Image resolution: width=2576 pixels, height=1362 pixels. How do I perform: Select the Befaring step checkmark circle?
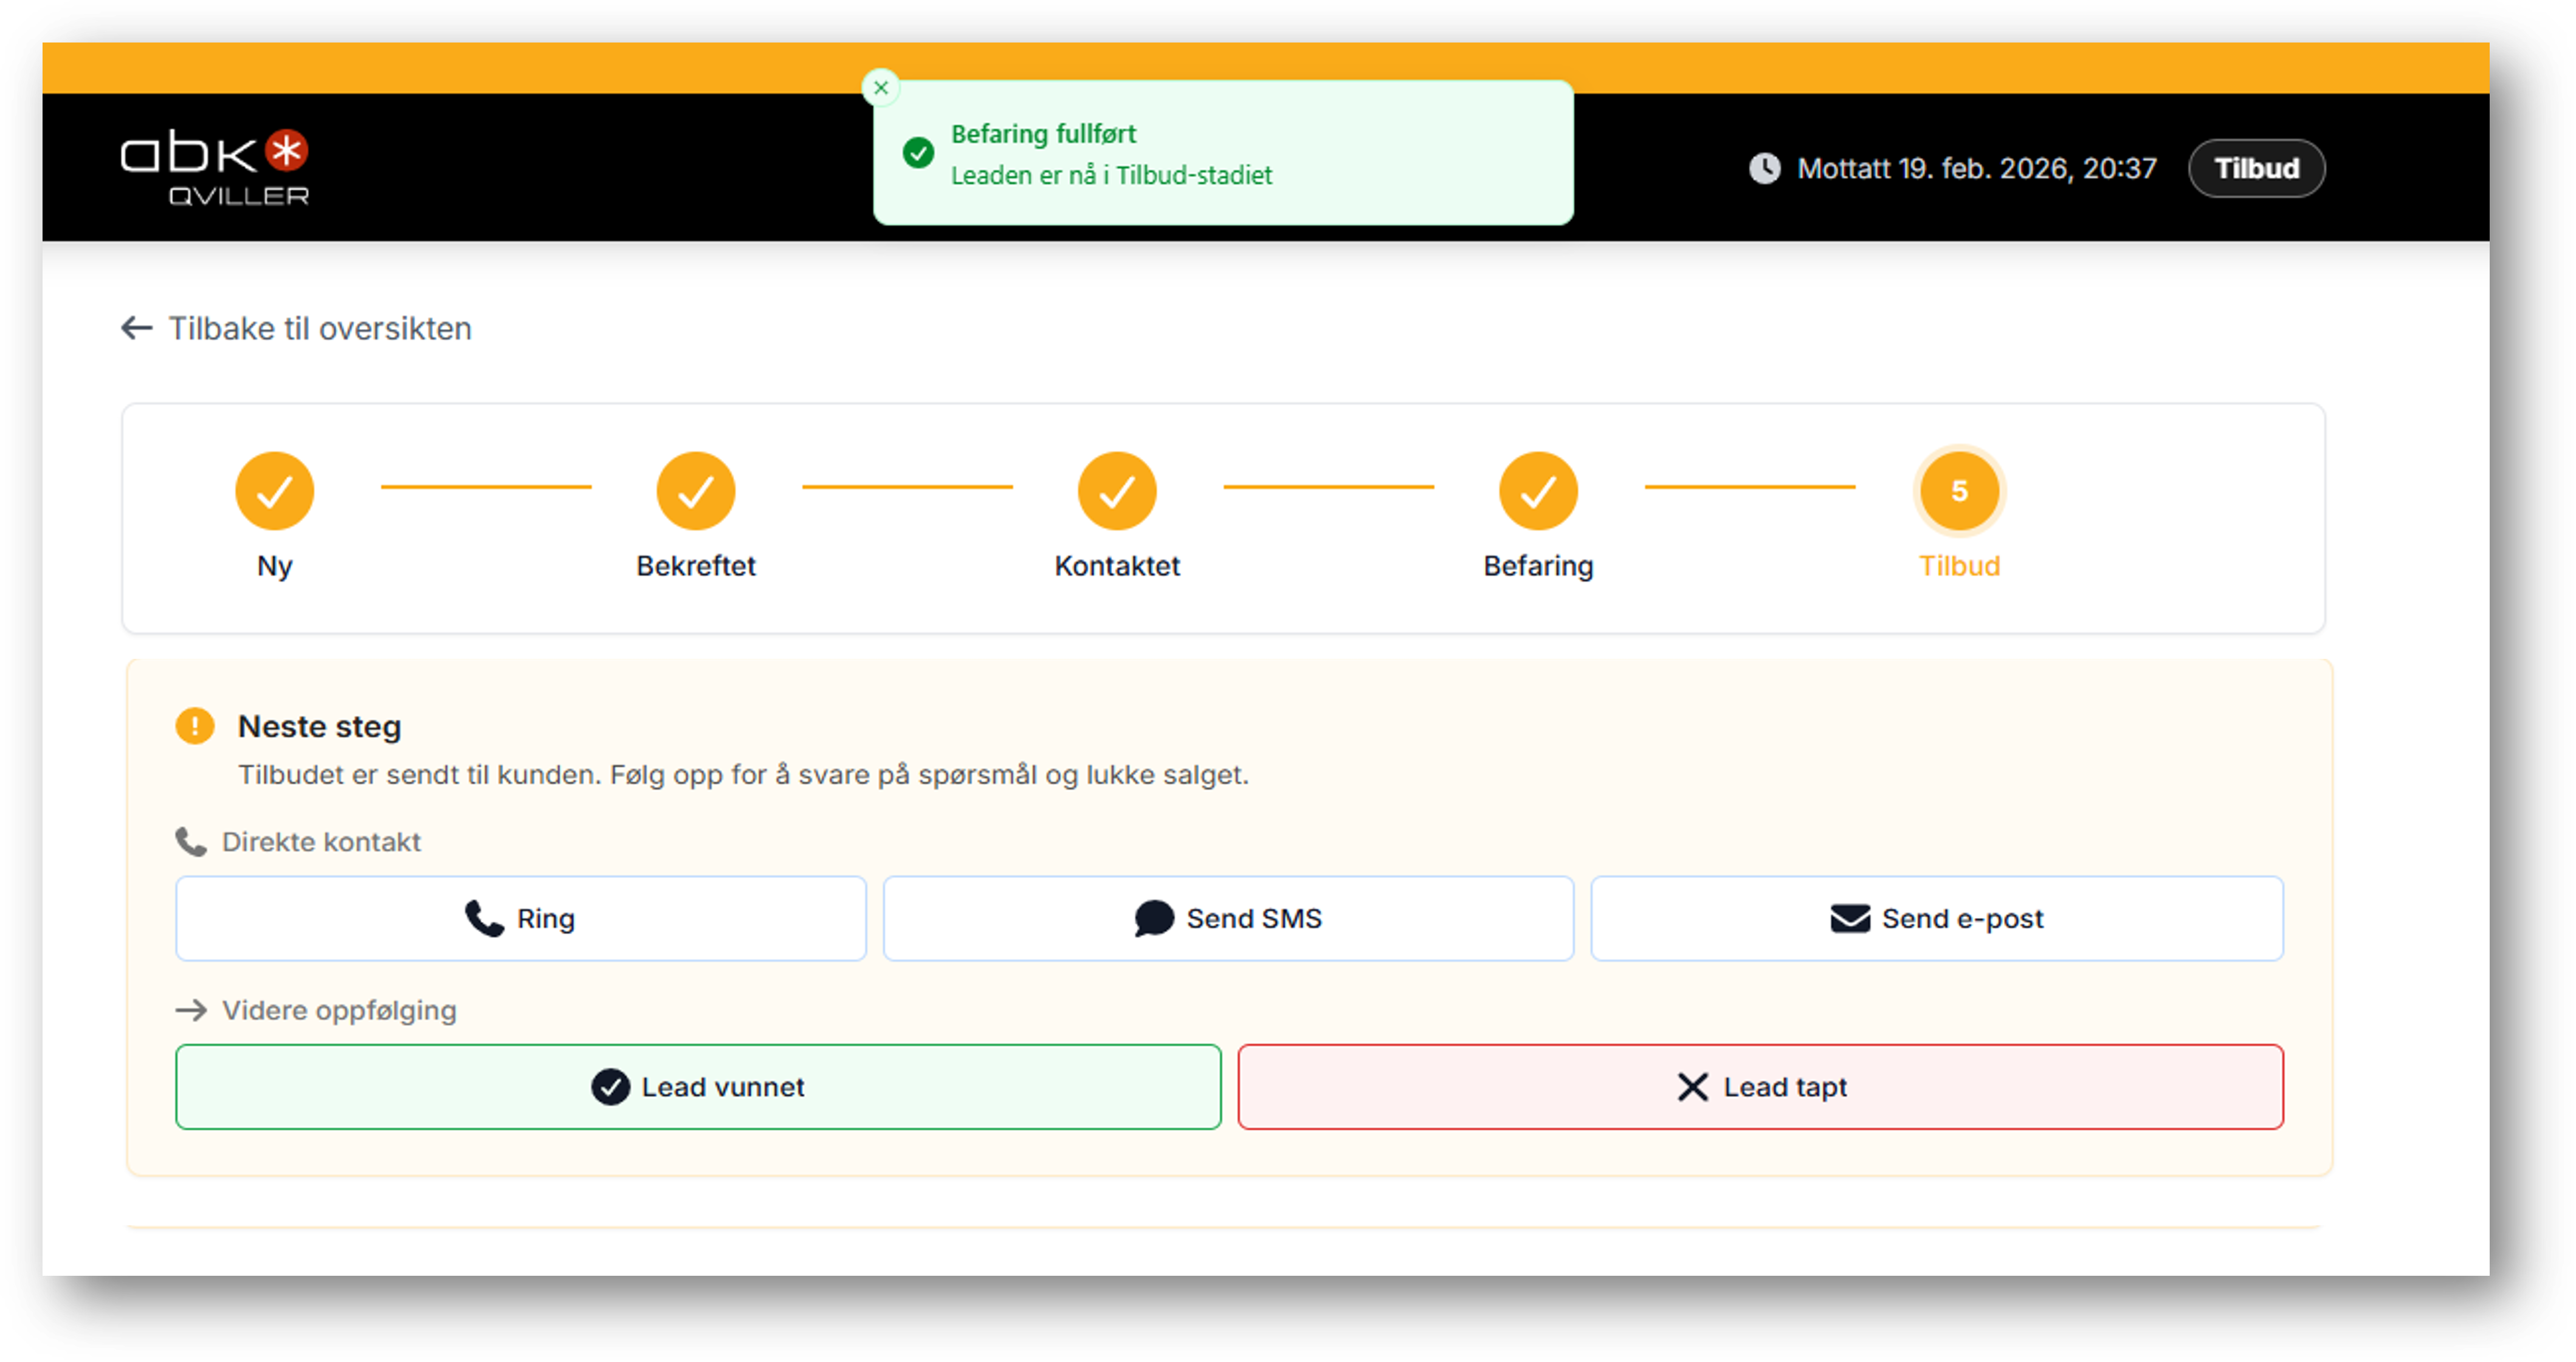[x=1537, y=491]
